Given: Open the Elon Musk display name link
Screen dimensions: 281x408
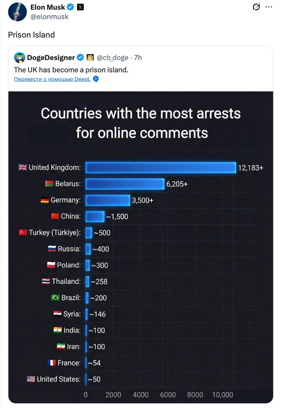Looking at the screenshot, I should click(47, 7).
